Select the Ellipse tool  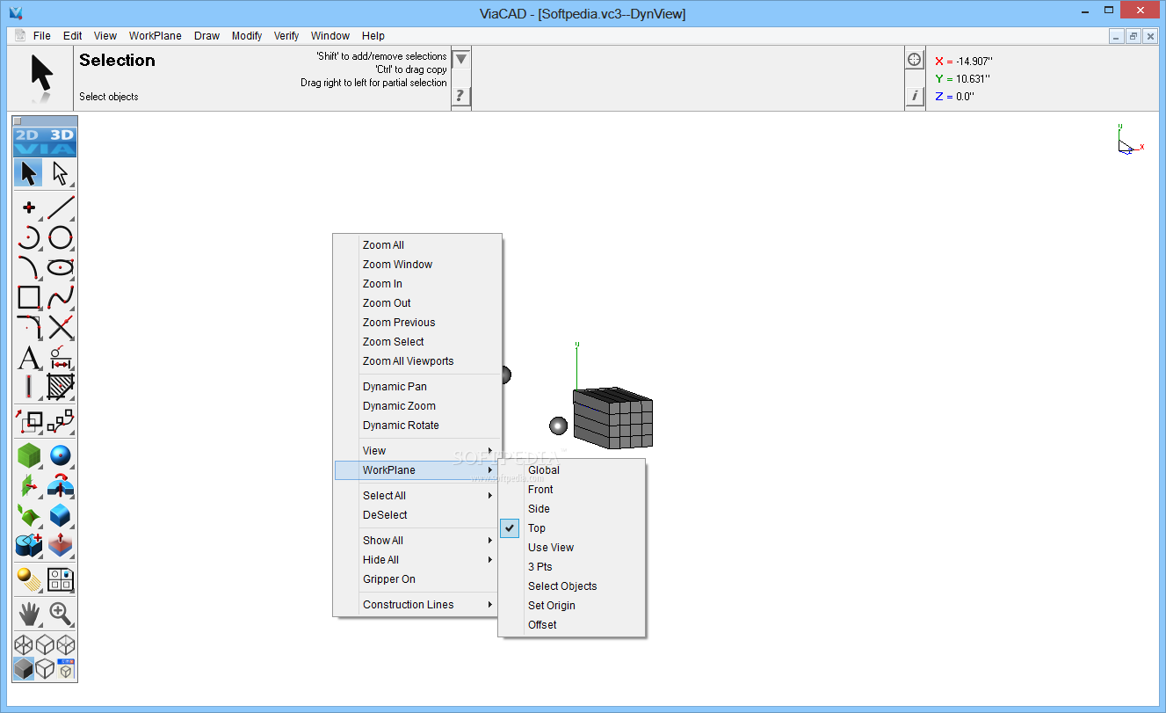[x=60, y=268]
